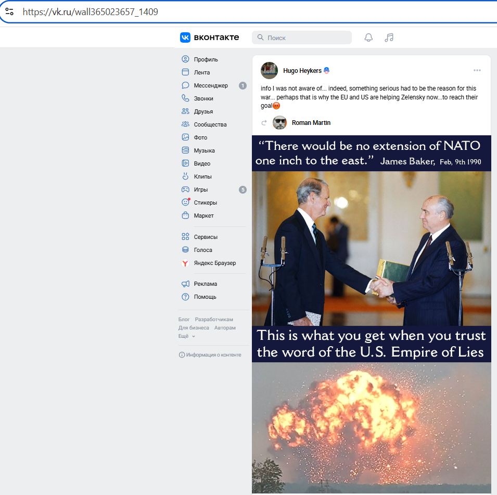The width and height of the screenshot is (497, 495).
Task: Open the Клипы sidebar icon
Action: point(185,176)
